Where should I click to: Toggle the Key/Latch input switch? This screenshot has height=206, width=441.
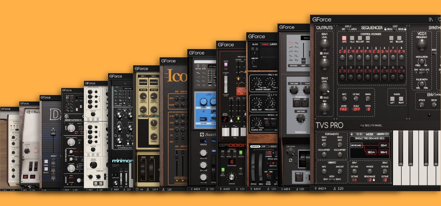point(348,29)
